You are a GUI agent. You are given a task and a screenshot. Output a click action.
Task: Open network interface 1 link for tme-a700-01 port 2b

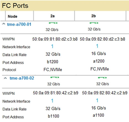(x=97, y=46)
